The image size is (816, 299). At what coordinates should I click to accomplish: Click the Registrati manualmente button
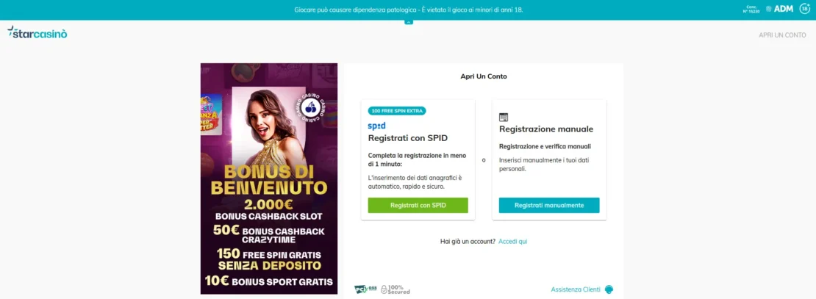point(549,206)
